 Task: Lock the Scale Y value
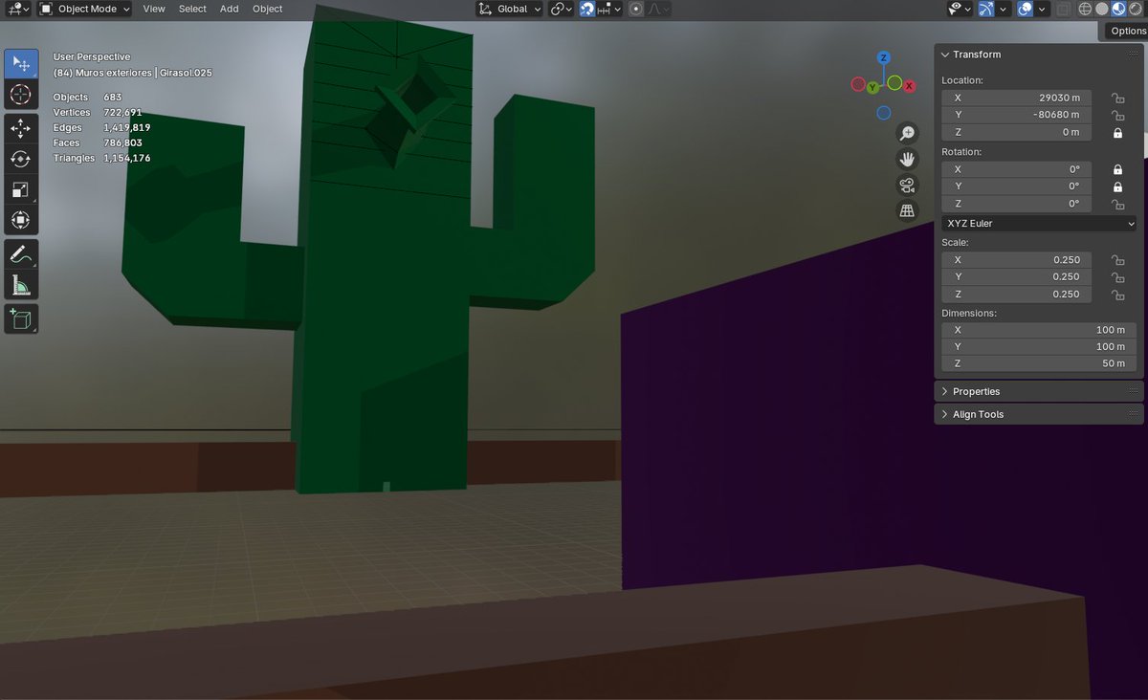[1116, 276]
